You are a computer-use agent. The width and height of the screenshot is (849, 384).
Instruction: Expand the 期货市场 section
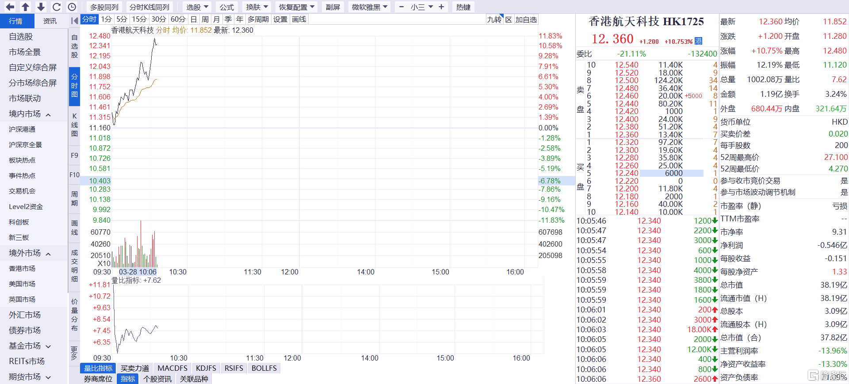pyautogui.click(x=48, y=377)
